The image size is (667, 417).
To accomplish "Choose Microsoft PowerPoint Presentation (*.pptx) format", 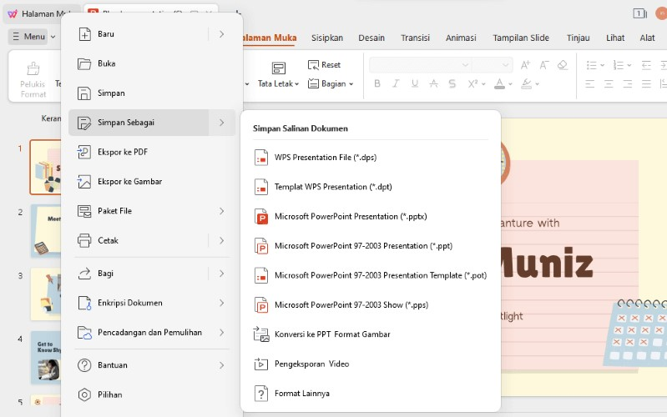I will tap(351, 217).
